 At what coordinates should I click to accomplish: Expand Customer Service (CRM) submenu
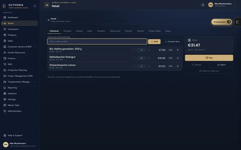click(35, 47)
